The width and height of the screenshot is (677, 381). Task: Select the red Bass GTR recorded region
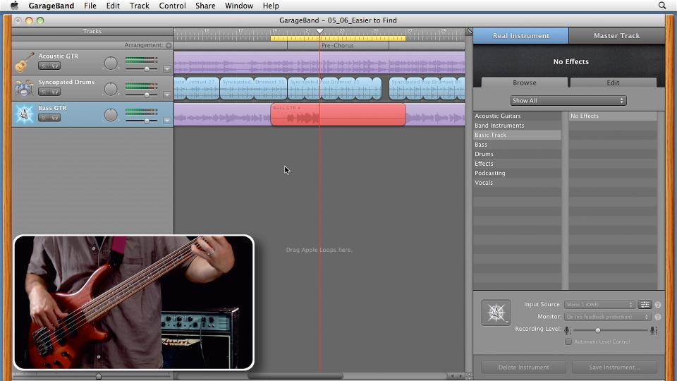point(338,114)
